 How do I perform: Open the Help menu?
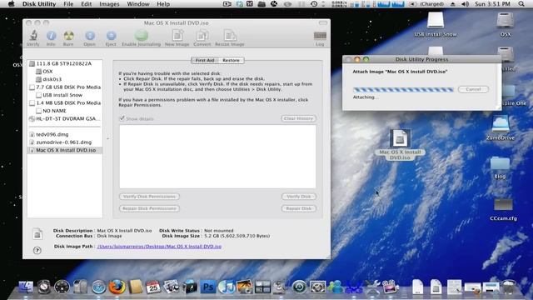163,4
